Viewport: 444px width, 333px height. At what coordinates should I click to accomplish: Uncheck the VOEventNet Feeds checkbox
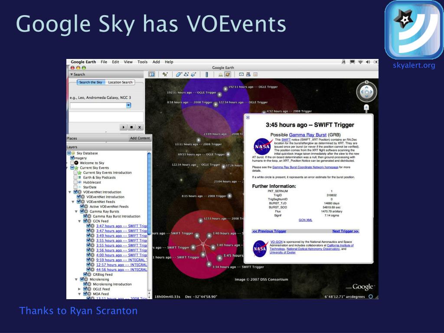point(79,202)
